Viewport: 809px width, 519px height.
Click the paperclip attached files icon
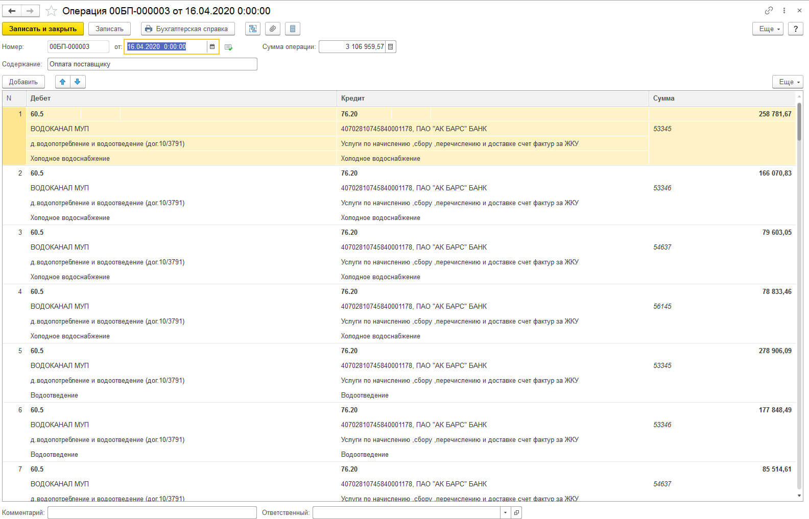coord(273,29)
